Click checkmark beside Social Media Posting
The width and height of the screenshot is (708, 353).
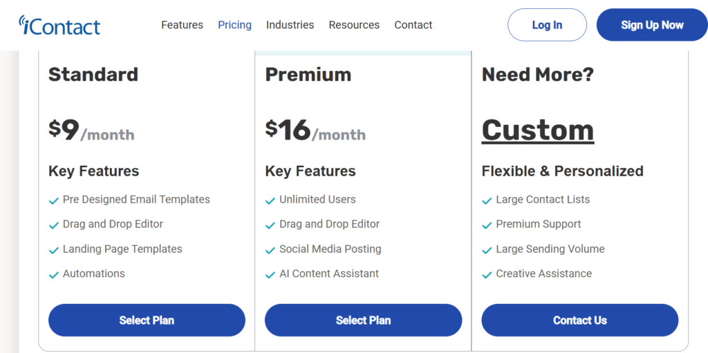[x=270, y=250]
